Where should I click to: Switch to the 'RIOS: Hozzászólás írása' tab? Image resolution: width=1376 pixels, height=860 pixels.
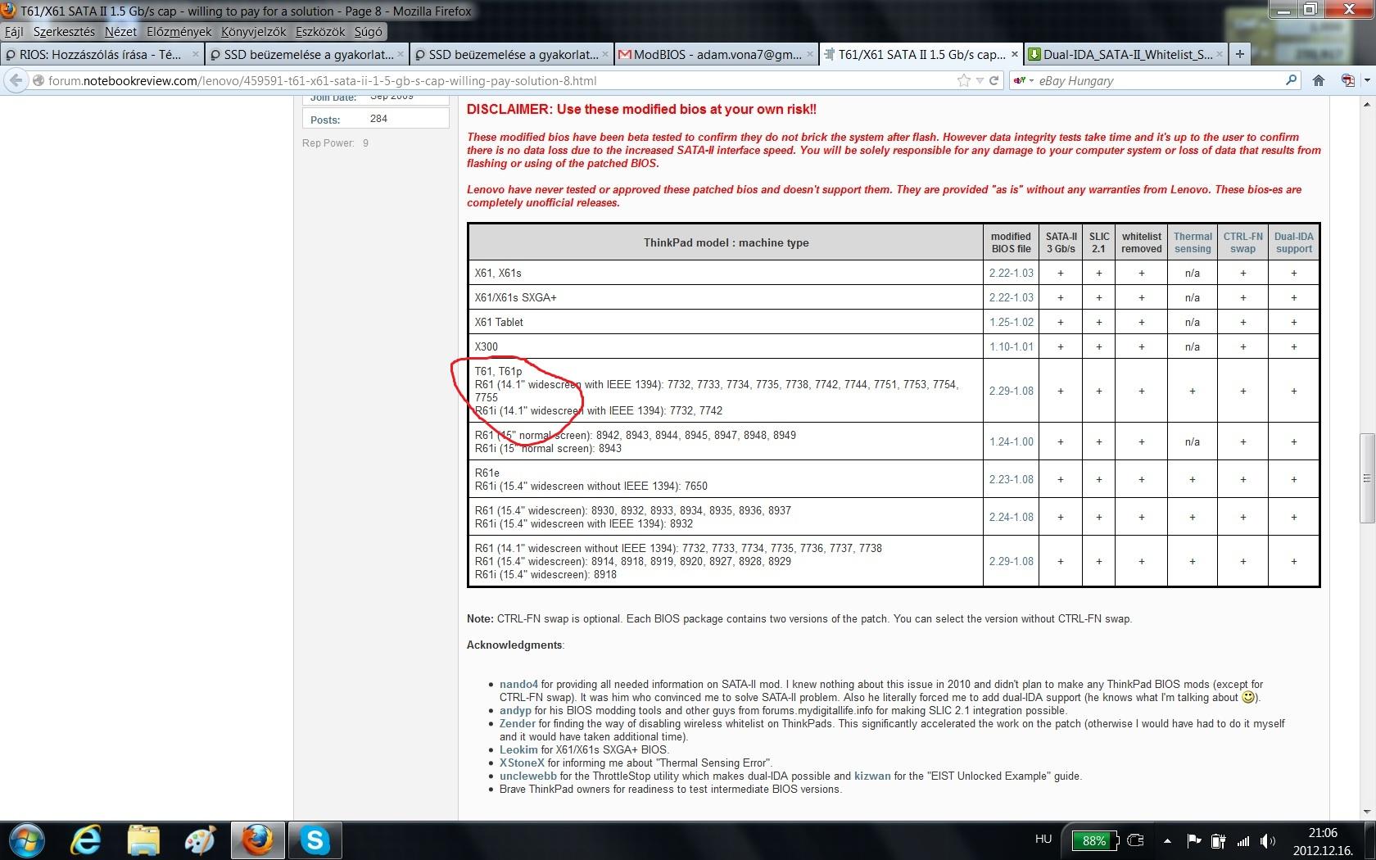pos(102,54)
